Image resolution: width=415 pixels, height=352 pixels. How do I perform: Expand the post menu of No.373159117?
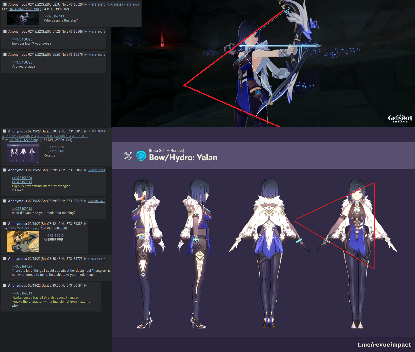(85, 201)
